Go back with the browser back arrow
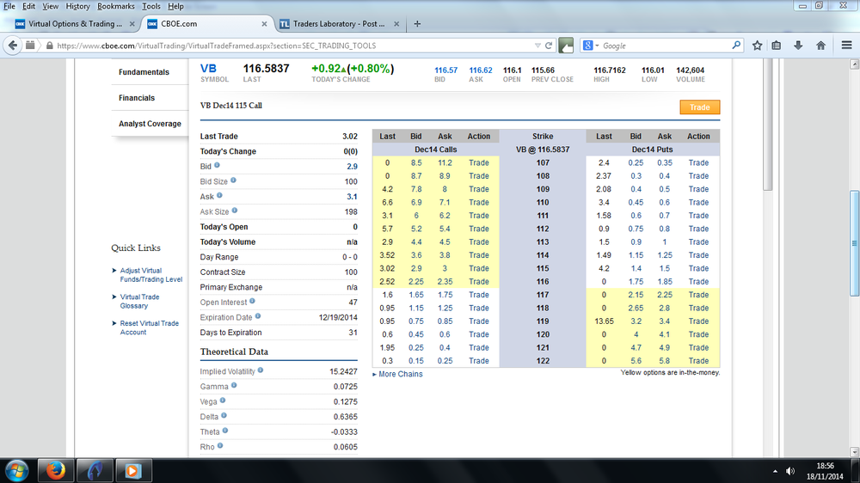 pos(13,46)
